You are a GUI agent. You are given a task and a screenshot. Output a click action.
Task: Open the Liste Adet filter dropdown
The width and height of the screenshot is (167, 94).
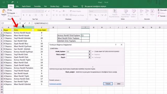(x=48, y=30)
